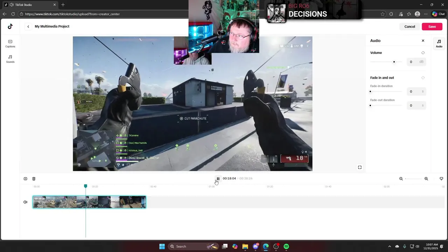Select the TikTok Studio browser tab

pos(30,5)
